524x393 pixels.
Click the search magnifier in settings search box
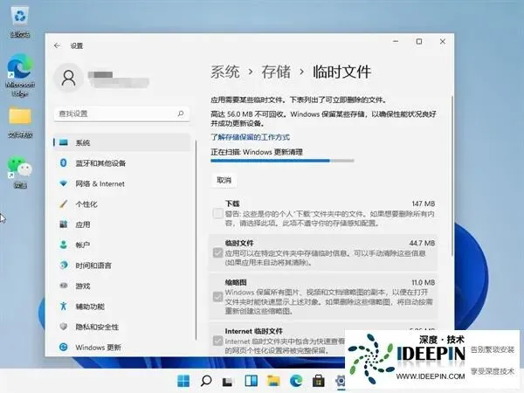point(181,114)
